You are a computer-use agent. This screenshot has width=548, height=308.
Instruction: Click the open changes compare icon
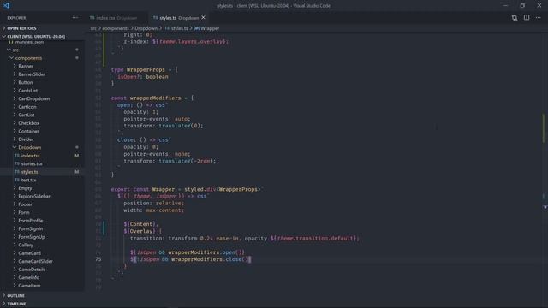[515, 17]
